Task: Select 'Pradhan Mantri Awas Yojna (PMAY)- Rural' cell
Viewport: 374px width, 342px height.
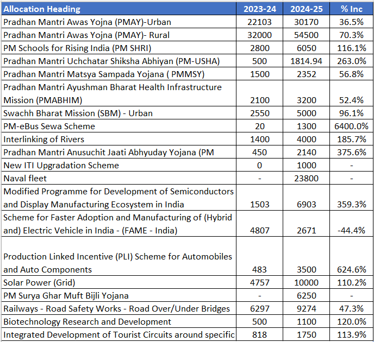Action: 119,35
